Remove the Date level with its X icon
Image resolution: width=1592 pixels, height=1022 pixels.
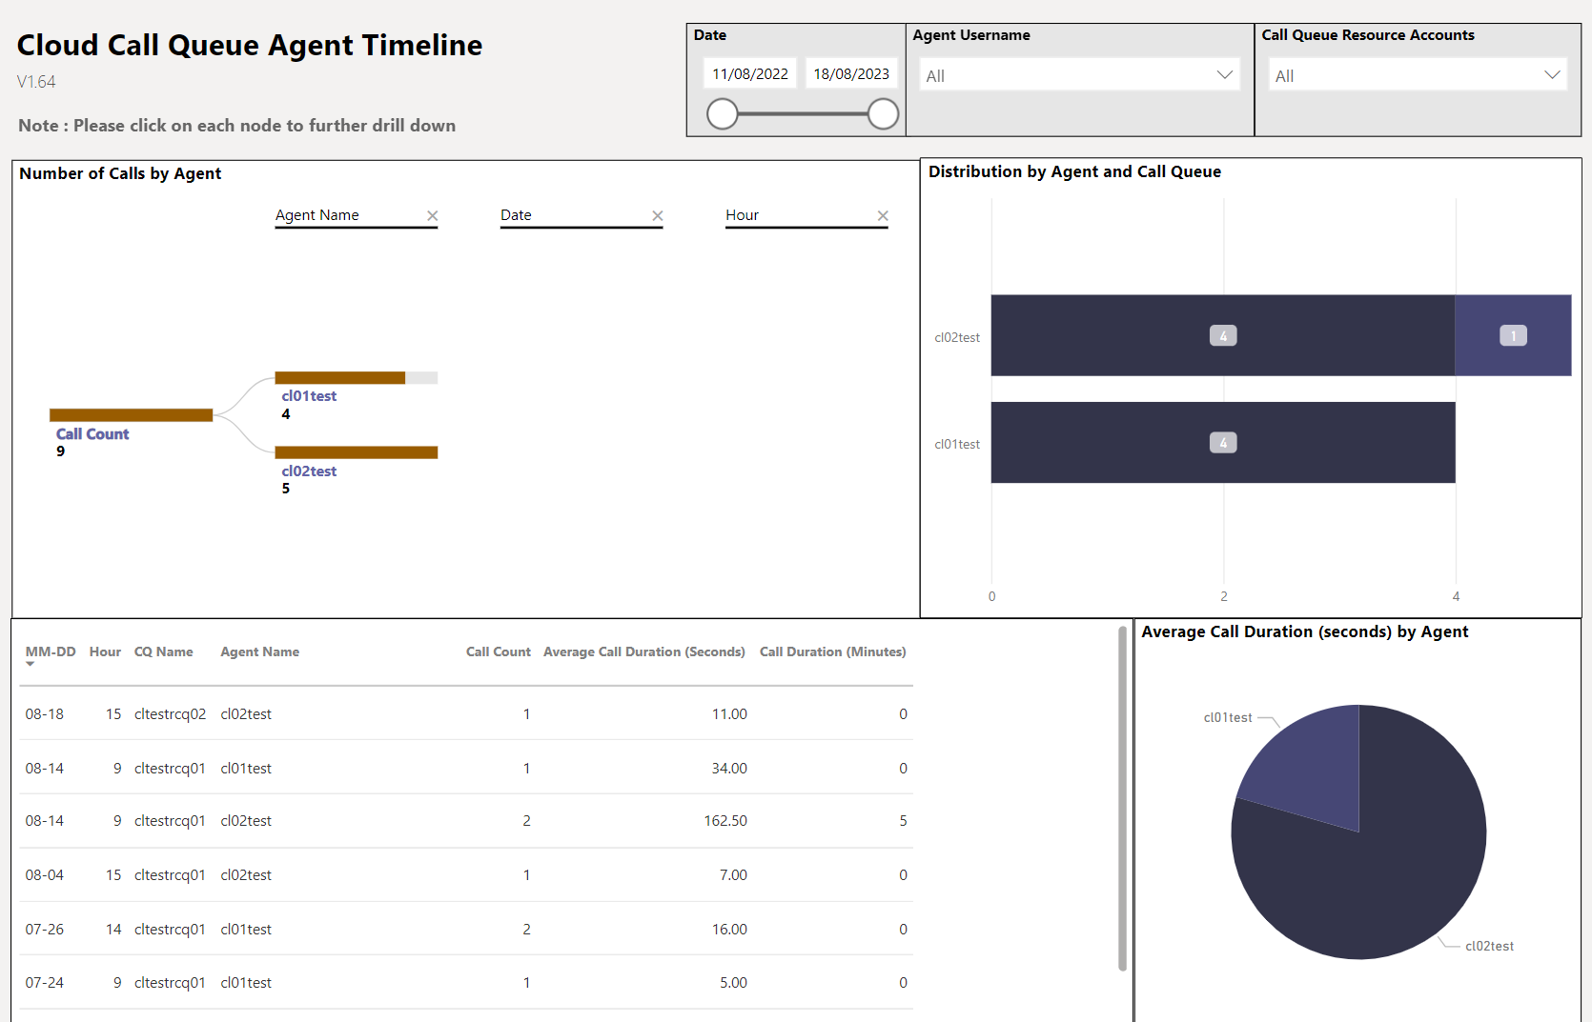point(657,216)
